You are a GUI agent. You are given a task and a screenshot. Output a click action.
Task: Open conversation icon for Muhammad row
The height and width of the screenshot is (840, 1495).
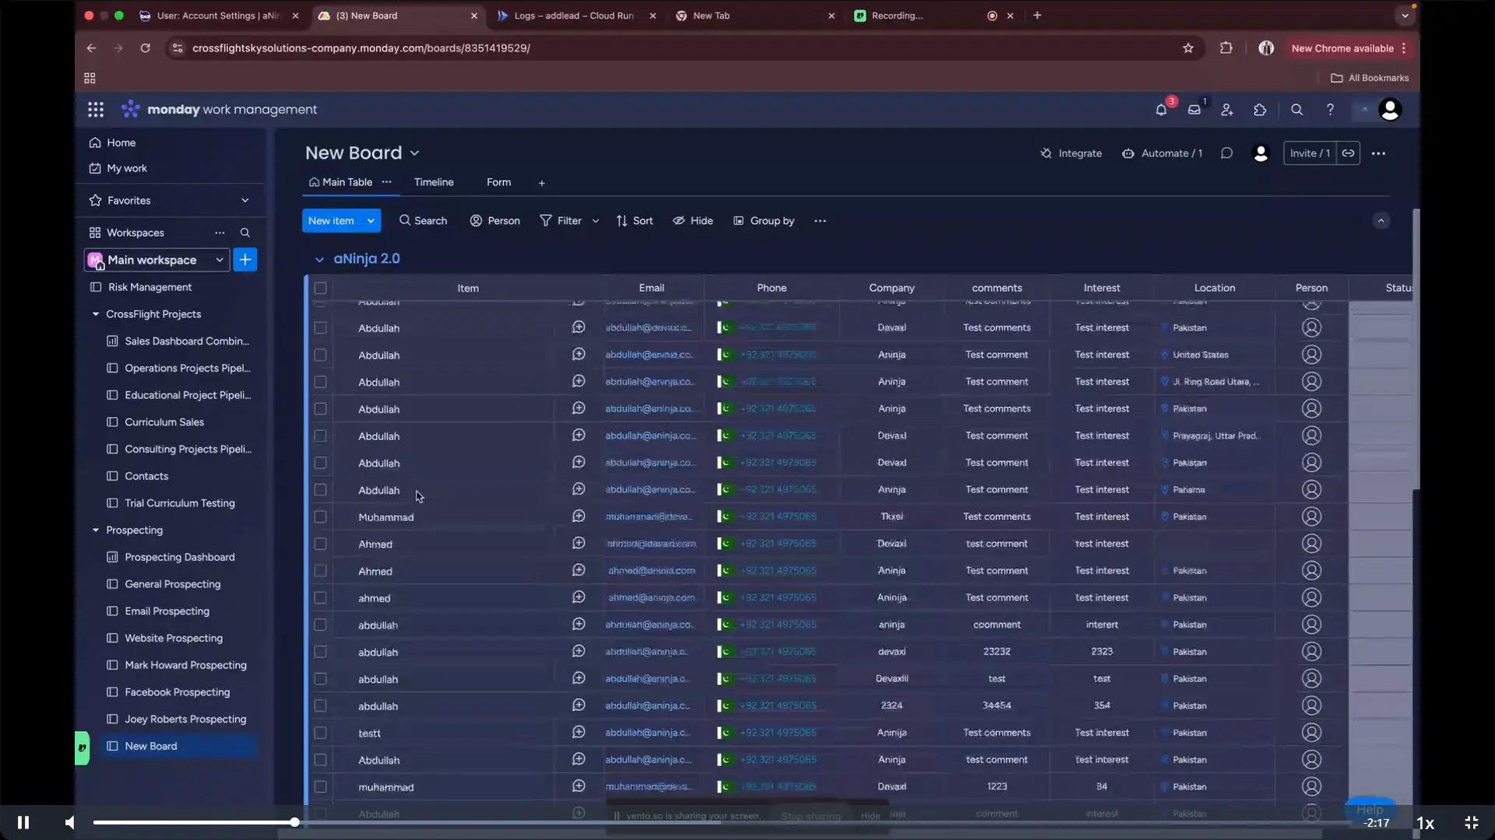(579, 516)
